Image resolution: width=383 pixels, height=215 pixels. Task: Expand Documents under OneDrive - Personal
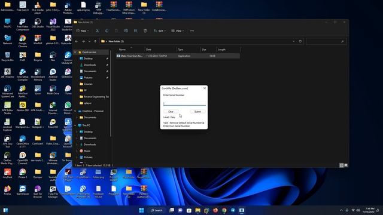[77, 118]
